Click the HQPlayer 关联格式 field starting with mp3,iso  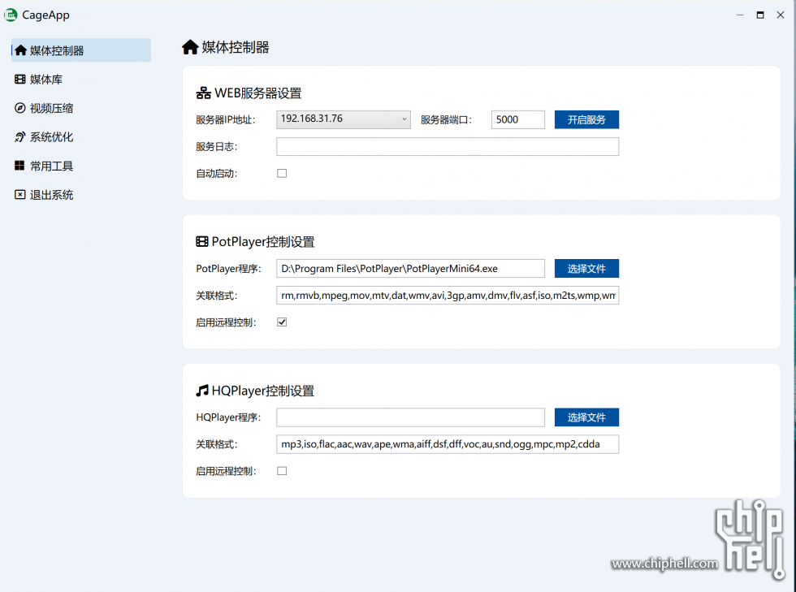click(448, 444)
